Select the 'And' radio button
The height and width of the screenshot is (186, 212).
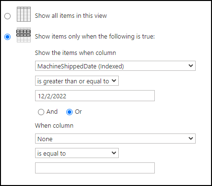coord(41,112)
